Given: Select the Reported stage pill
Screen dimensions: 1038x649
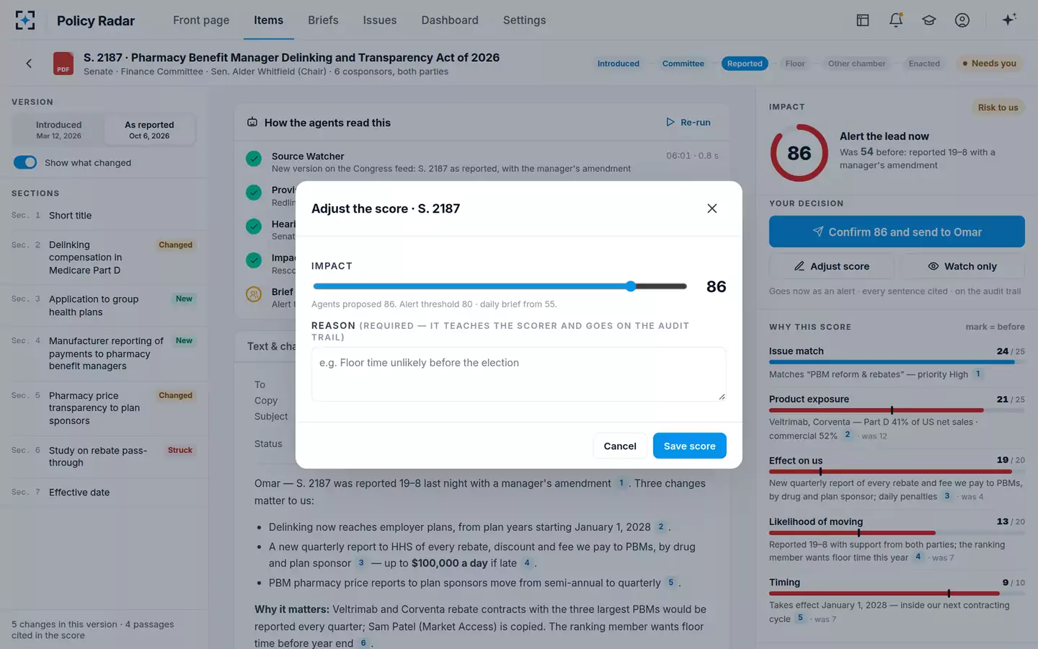Looking at the screenshot, I should click(x=745, y=63).
